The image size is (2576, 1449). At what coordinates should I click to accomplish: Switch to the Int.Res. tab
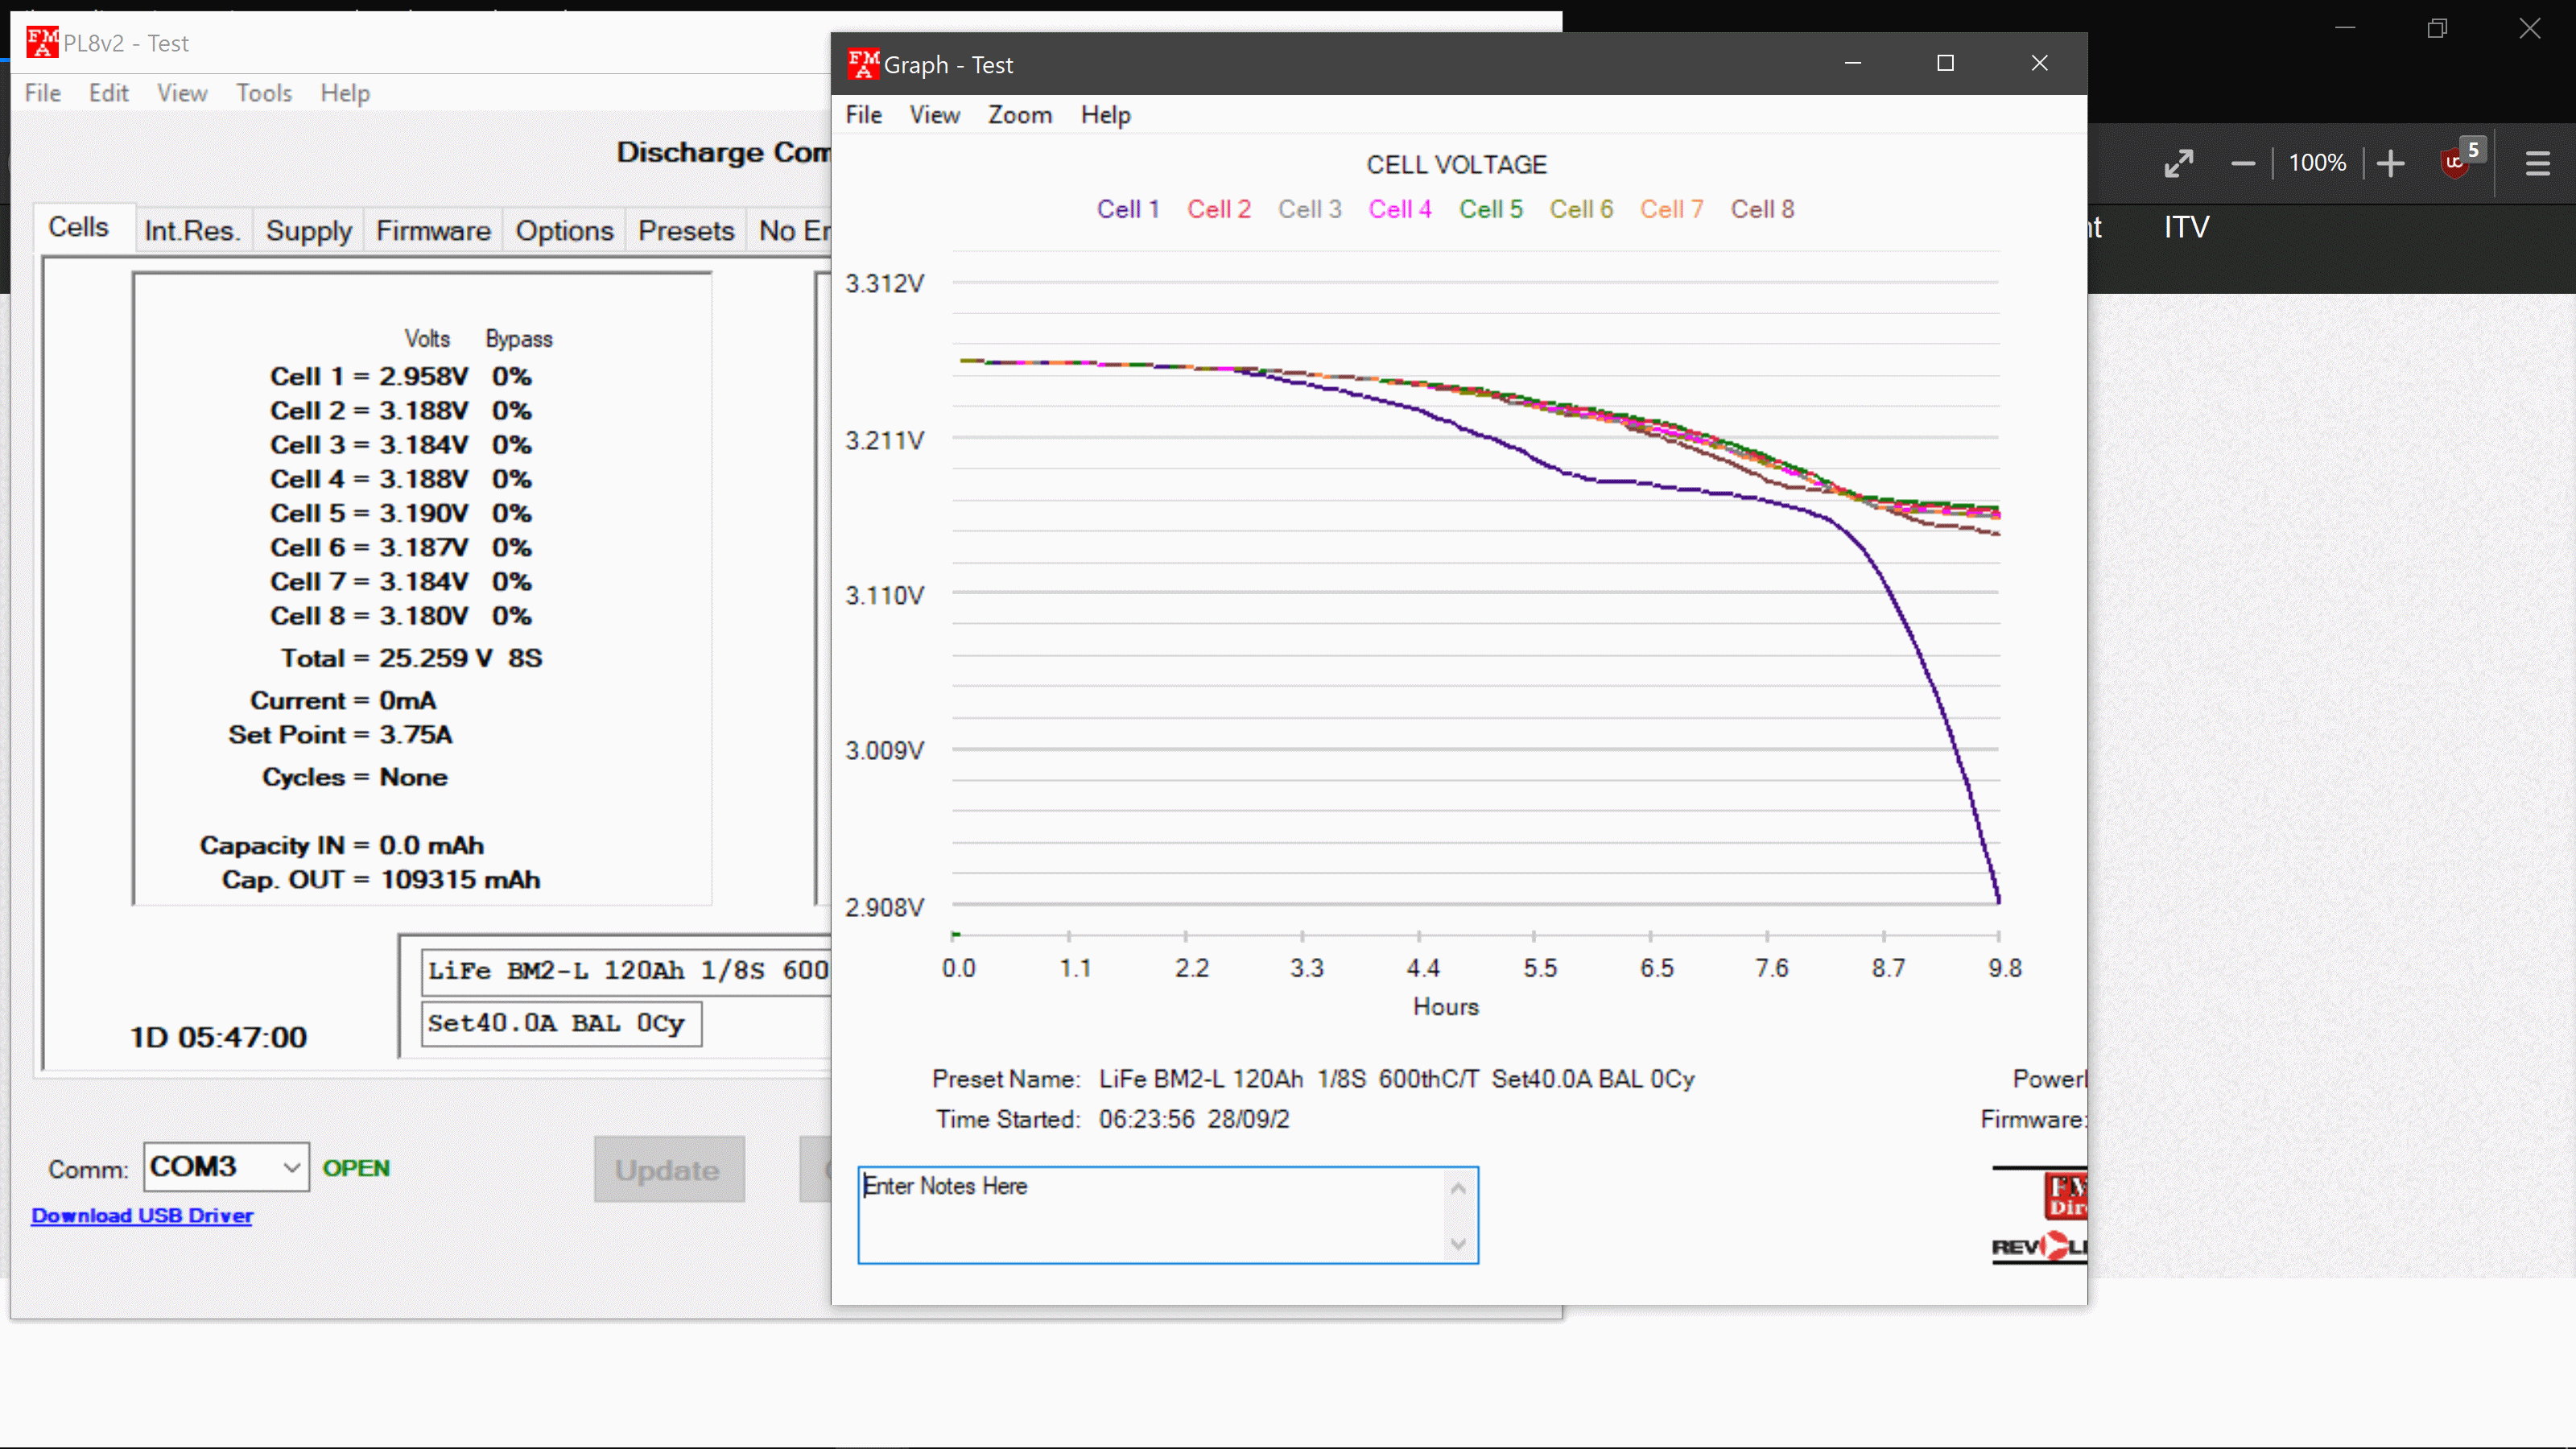[192, 230]
